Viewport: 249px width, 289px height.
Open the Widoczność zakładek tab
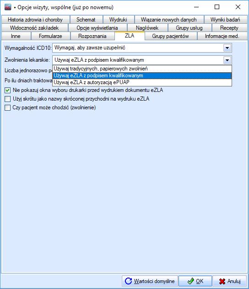[34, 28]
